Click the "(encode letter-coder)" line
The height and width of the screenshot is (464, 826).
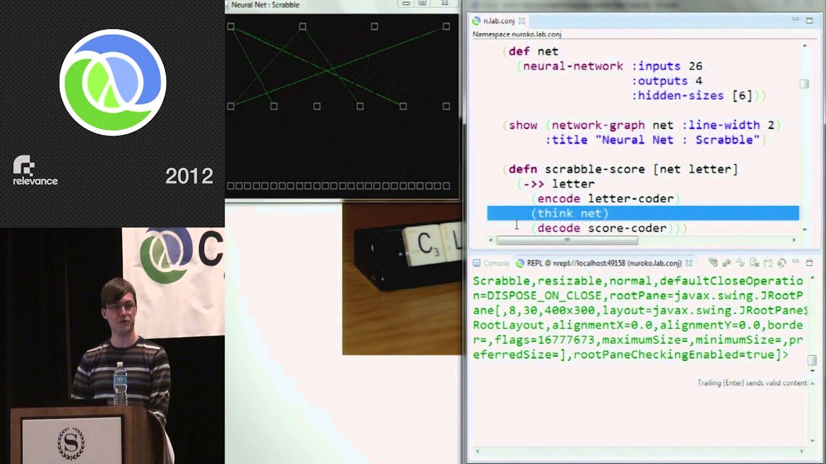click(605, 198)
